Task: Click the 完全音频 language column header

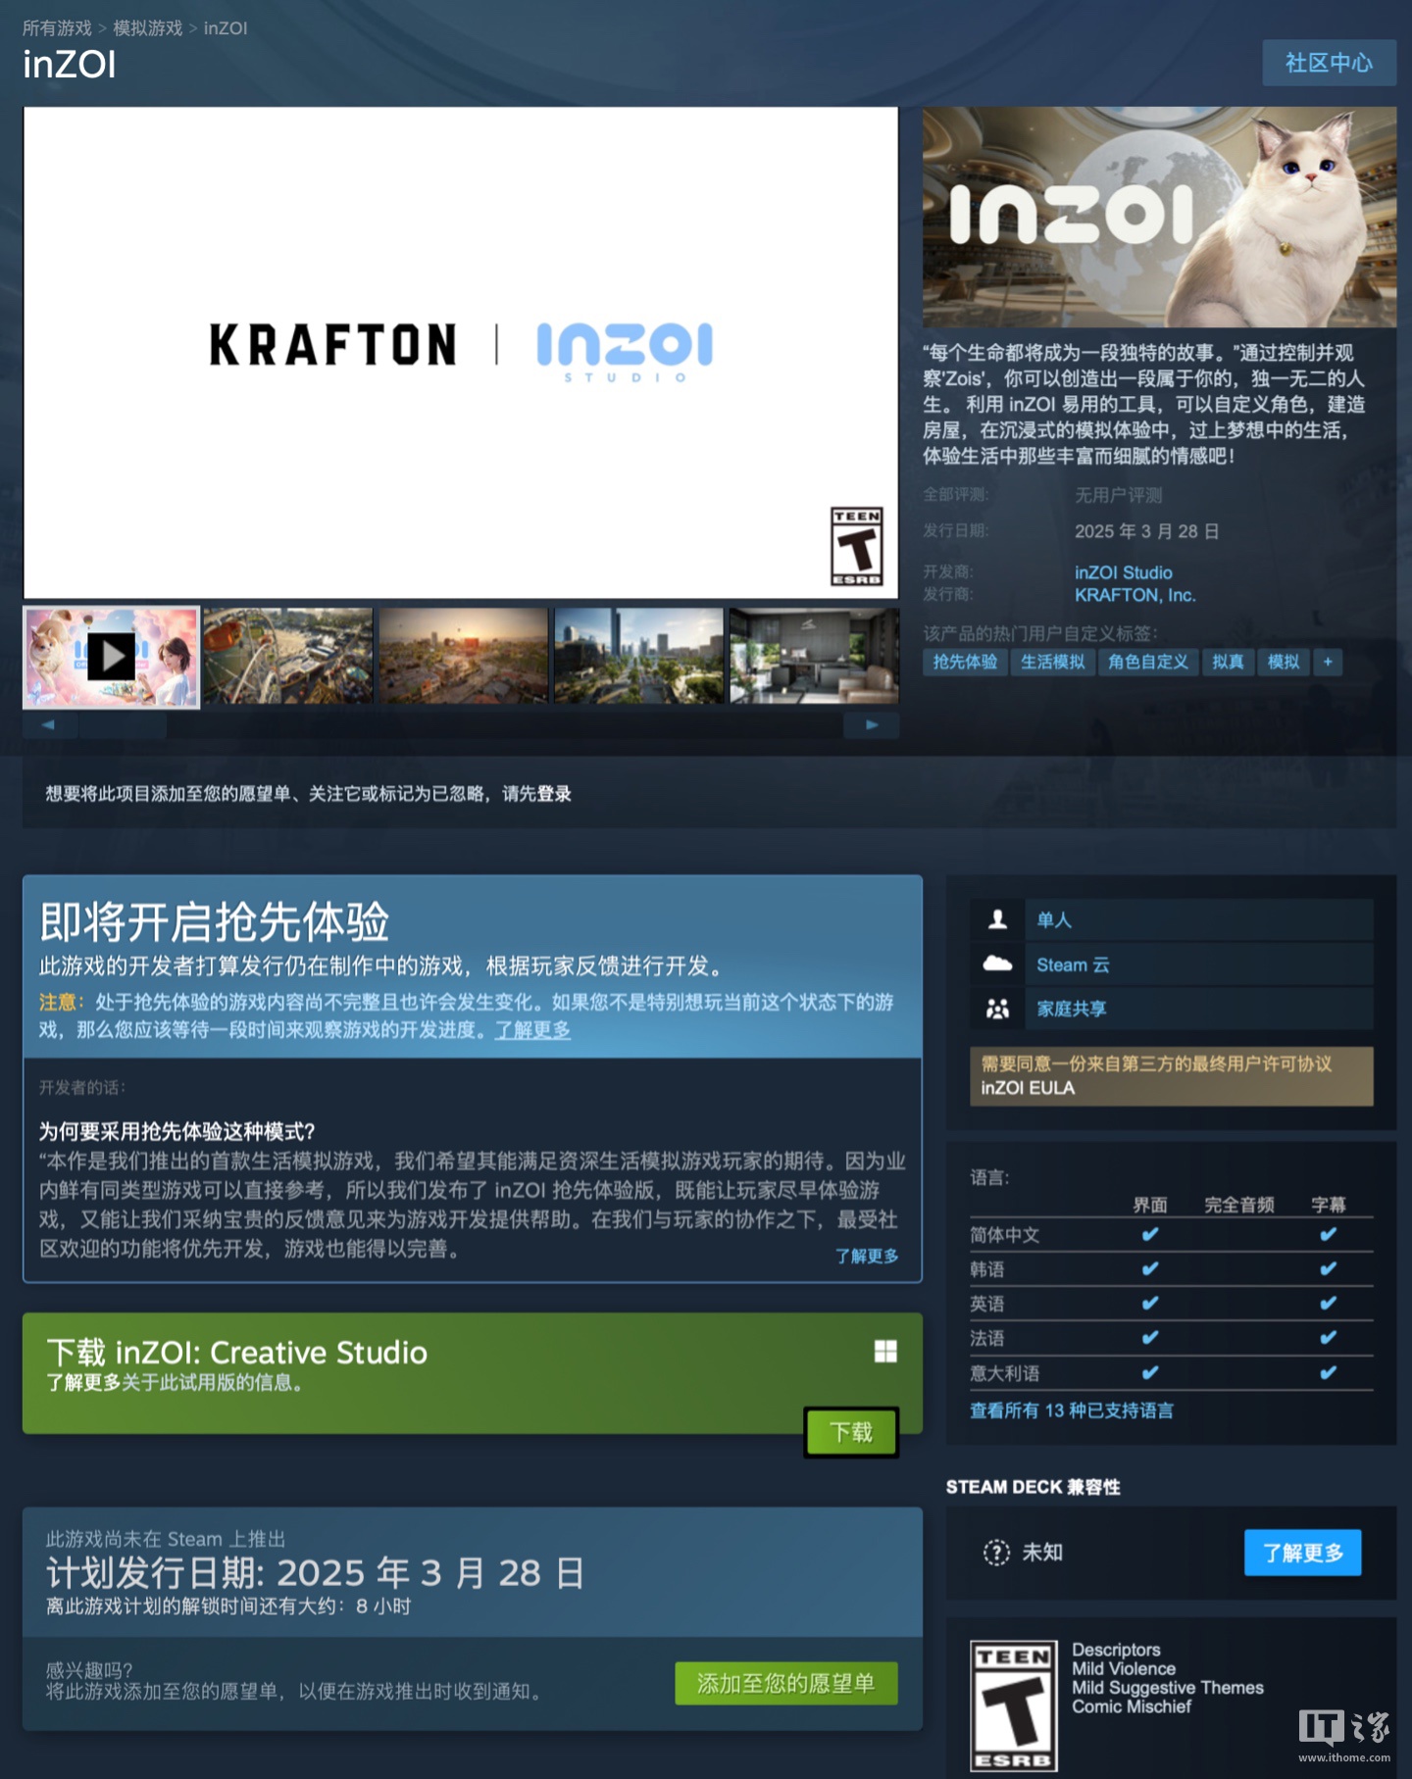Action: [1239, 1205]
